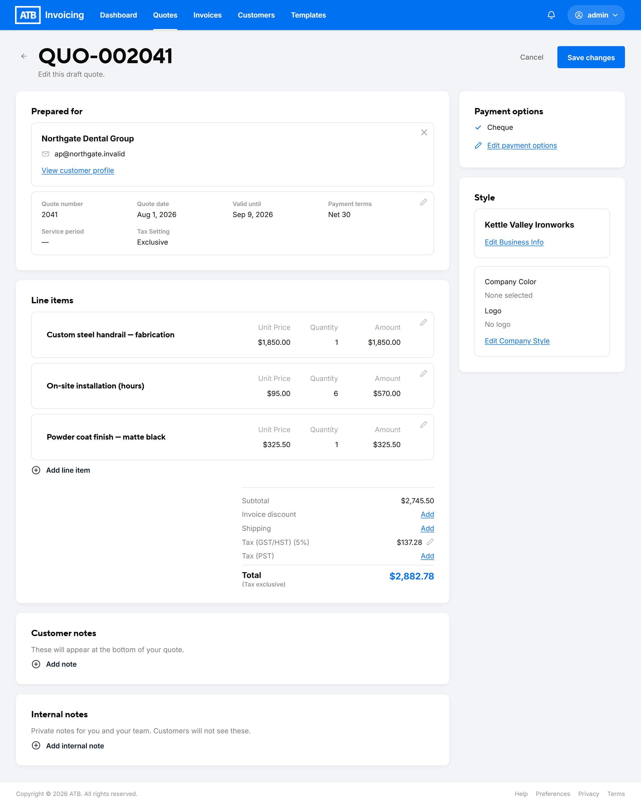Screen dimensions: 641x806
Task: Click the pencil icon beside Edit payment options
Action: pos(478,145)
